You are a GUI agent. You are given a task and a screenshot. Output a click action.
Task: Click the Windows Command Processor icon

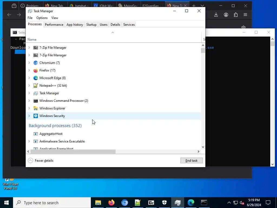tap(36, 101)
